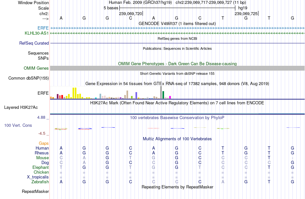The image size is (305, 199).
Task: Open Publications: Sequences in Scientific Articles title
Action: click(x=177, y=48)
